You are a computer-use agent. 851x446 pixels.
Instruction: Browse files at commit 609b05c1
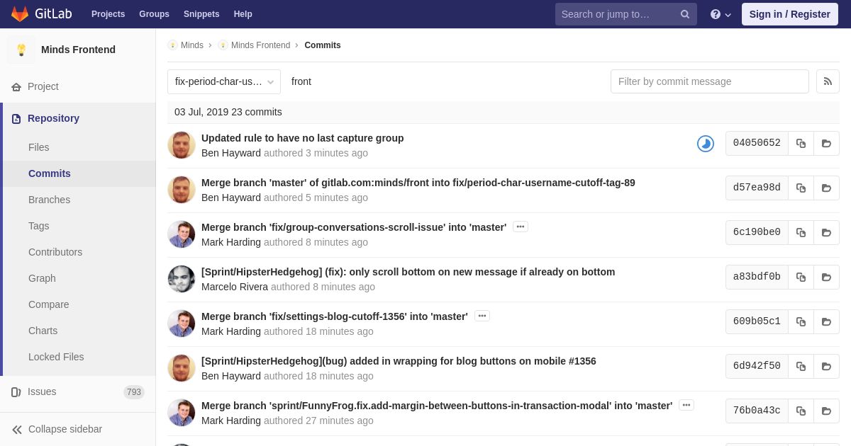pos(826,321)
